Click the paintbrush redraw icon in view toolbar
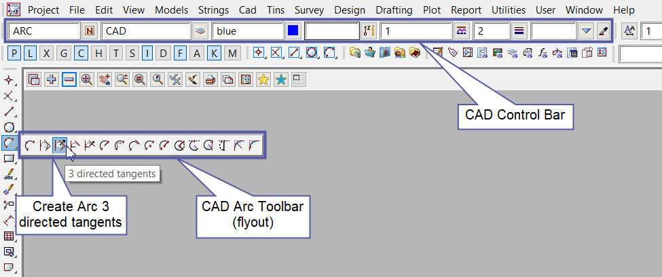This screenshot has height=277, width=662. tap(193, 79)
